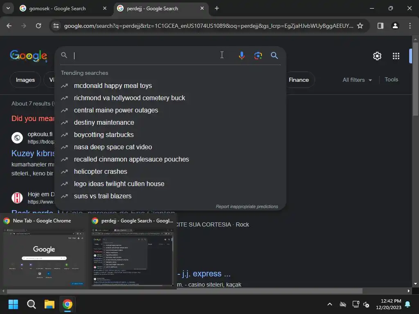419x314 pixels.
Task: Reload the current page
Action: tap(38, 26)
